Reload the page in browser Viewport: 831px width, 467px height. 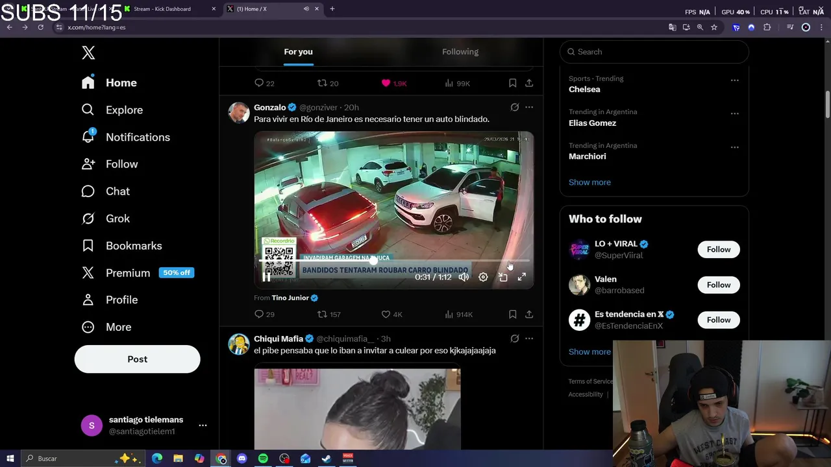40,27
